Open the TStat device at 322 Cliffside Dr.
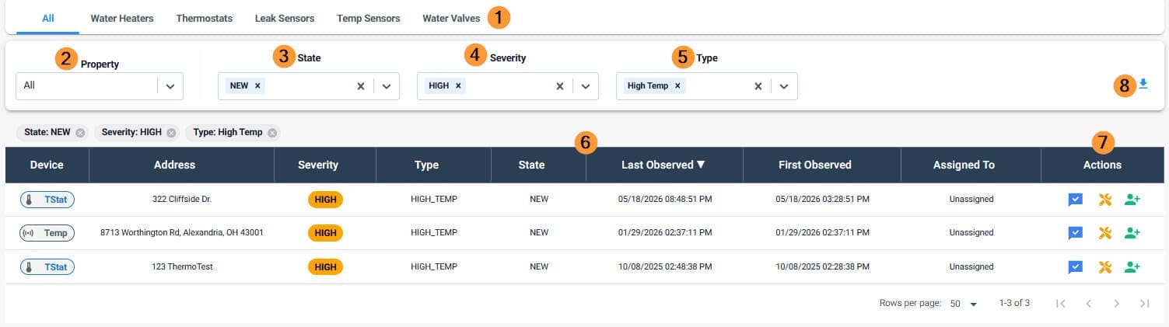 [47, 200]
